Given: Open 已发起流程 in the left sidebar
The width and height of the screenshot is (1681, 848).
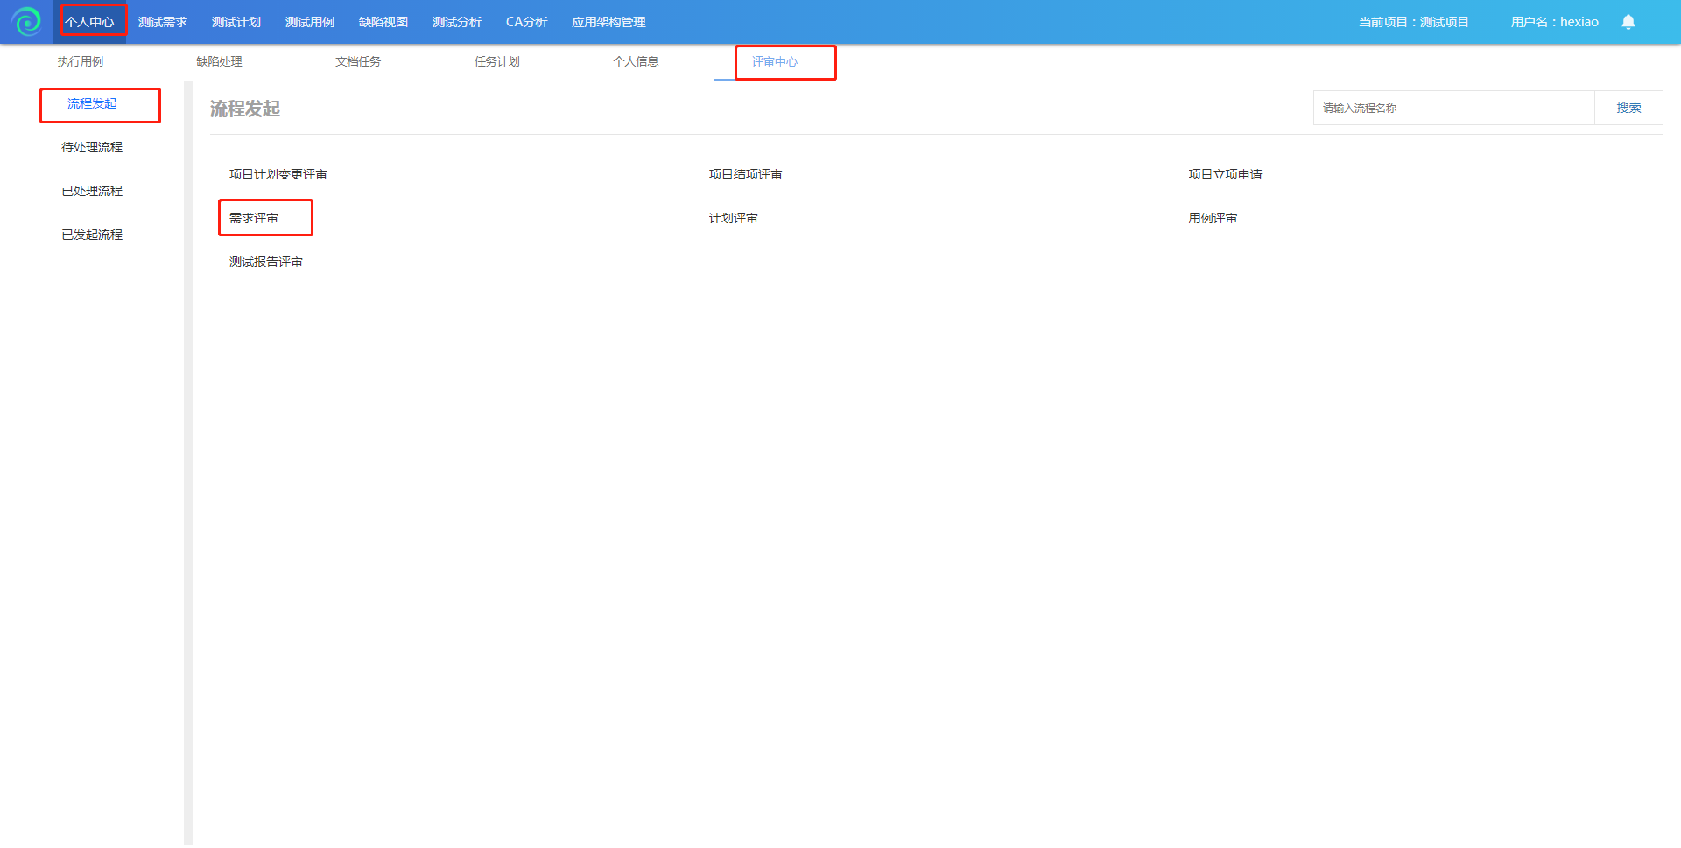Looking at the screenshot, I should point(92,235).
